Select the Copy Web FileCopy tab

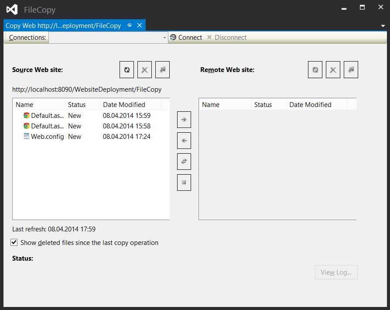point(63,26)
